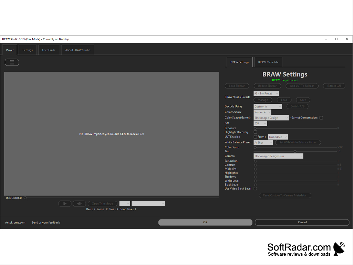The image size is (353, 265).
Task: Click the White Level slider handle
Action: pos(255,181)
